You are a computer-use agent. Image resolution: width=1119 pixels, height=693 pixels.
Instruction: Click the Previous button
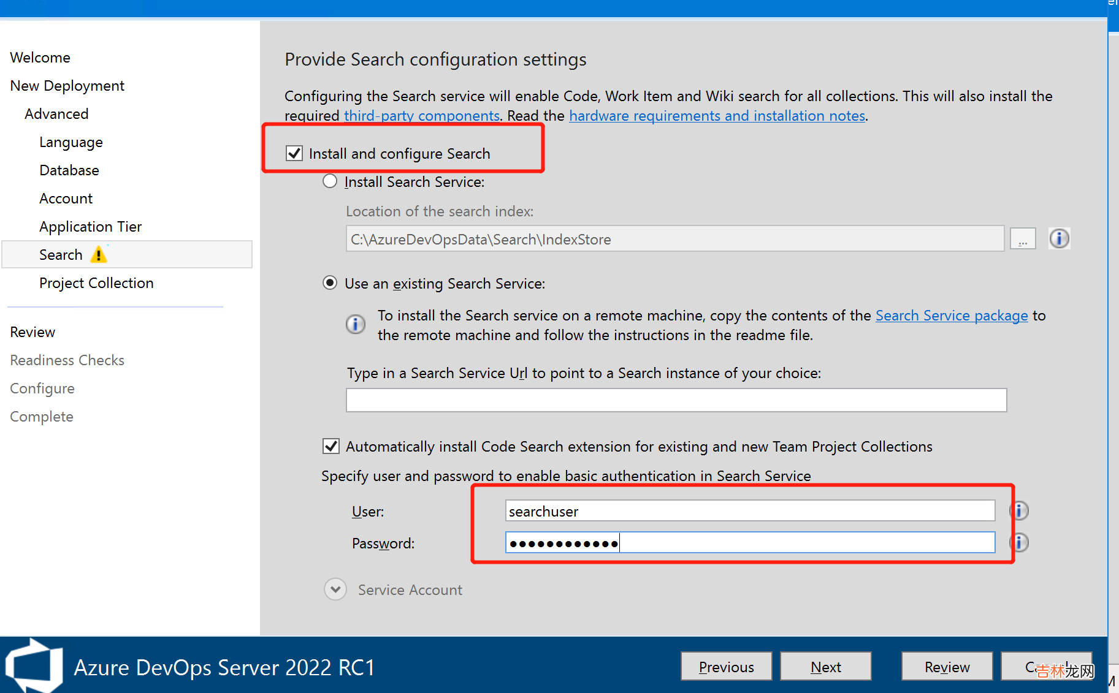[726, 667]
